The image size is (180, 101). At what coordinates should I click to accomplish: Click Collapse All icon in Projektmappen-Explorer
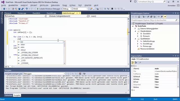(x=151, y=17)
